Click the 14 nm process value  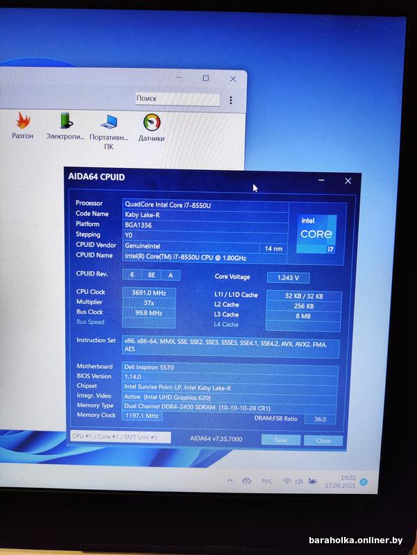click(x=273, y=248)
